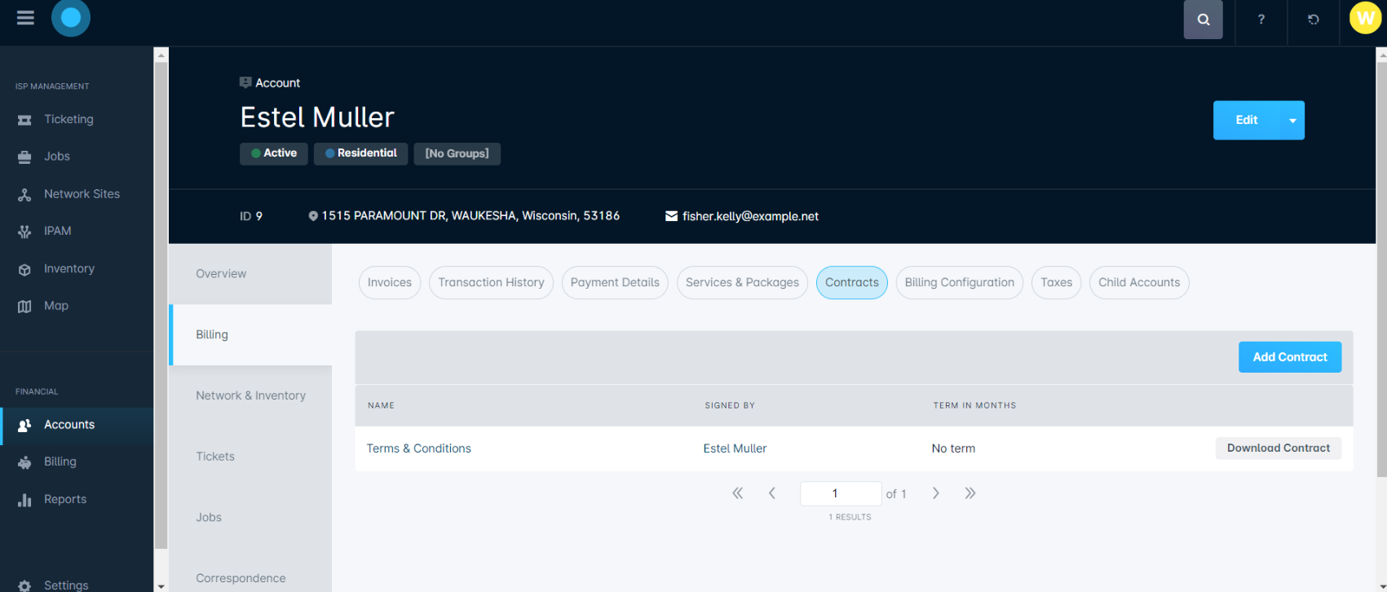Go to previous results page
This screenshot has width=1387, height=592.
771,493
